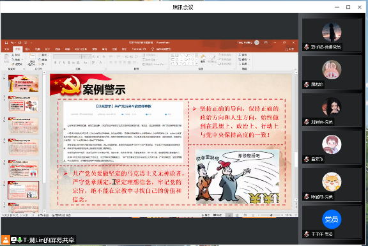Expand the slide Layout dropdown
Image resolution: width=368 pixels, height=246 pixels.
(43, 55)
